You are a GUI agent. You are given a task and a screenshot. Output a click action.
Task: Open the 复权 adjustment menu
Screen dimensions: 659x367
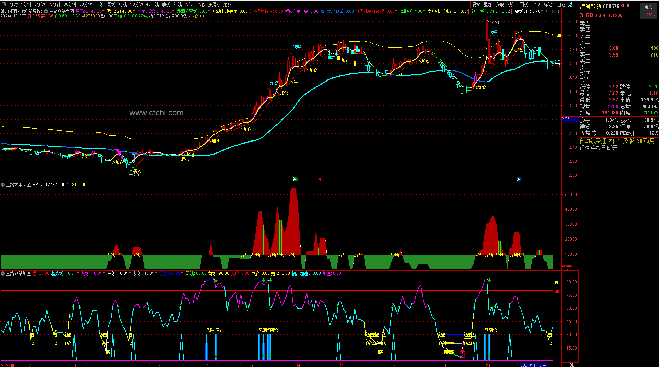click(476, 4)
